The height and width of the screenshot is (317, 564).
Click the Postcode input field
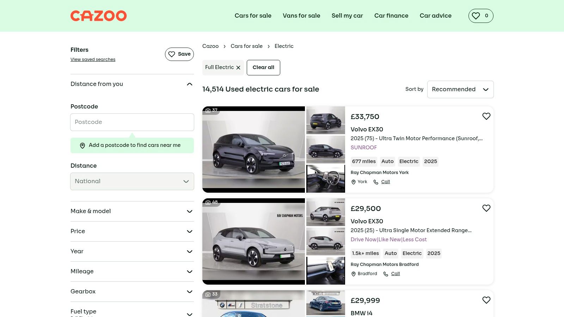(132, 122)
